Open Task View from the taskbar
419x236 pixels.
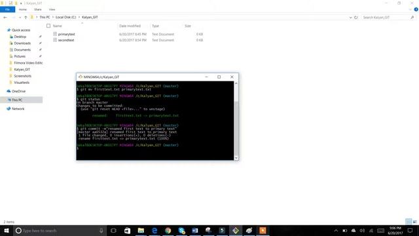click(113, 230)
